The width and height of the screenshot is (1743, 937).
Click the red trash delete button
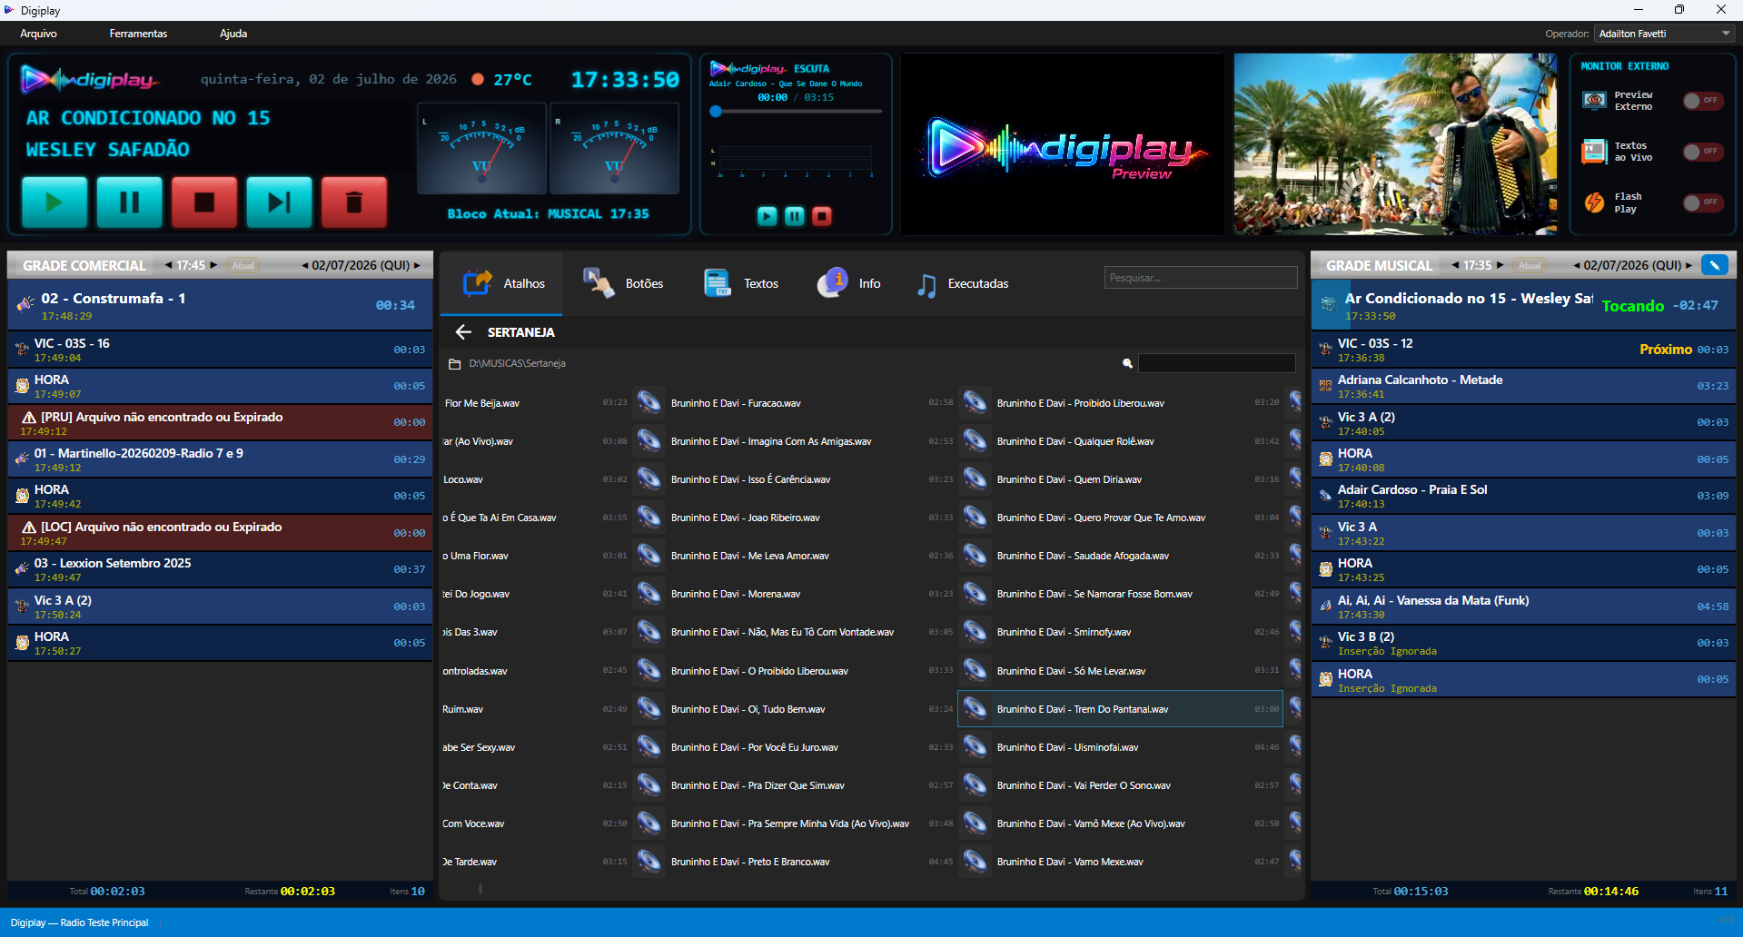[354, 202]
